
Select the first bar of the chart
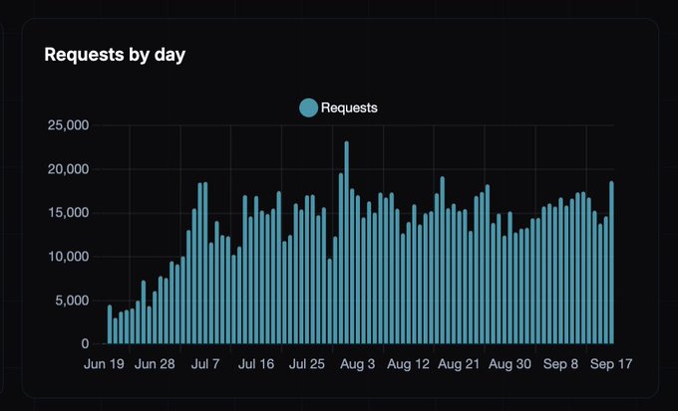(x=110, y=324)
